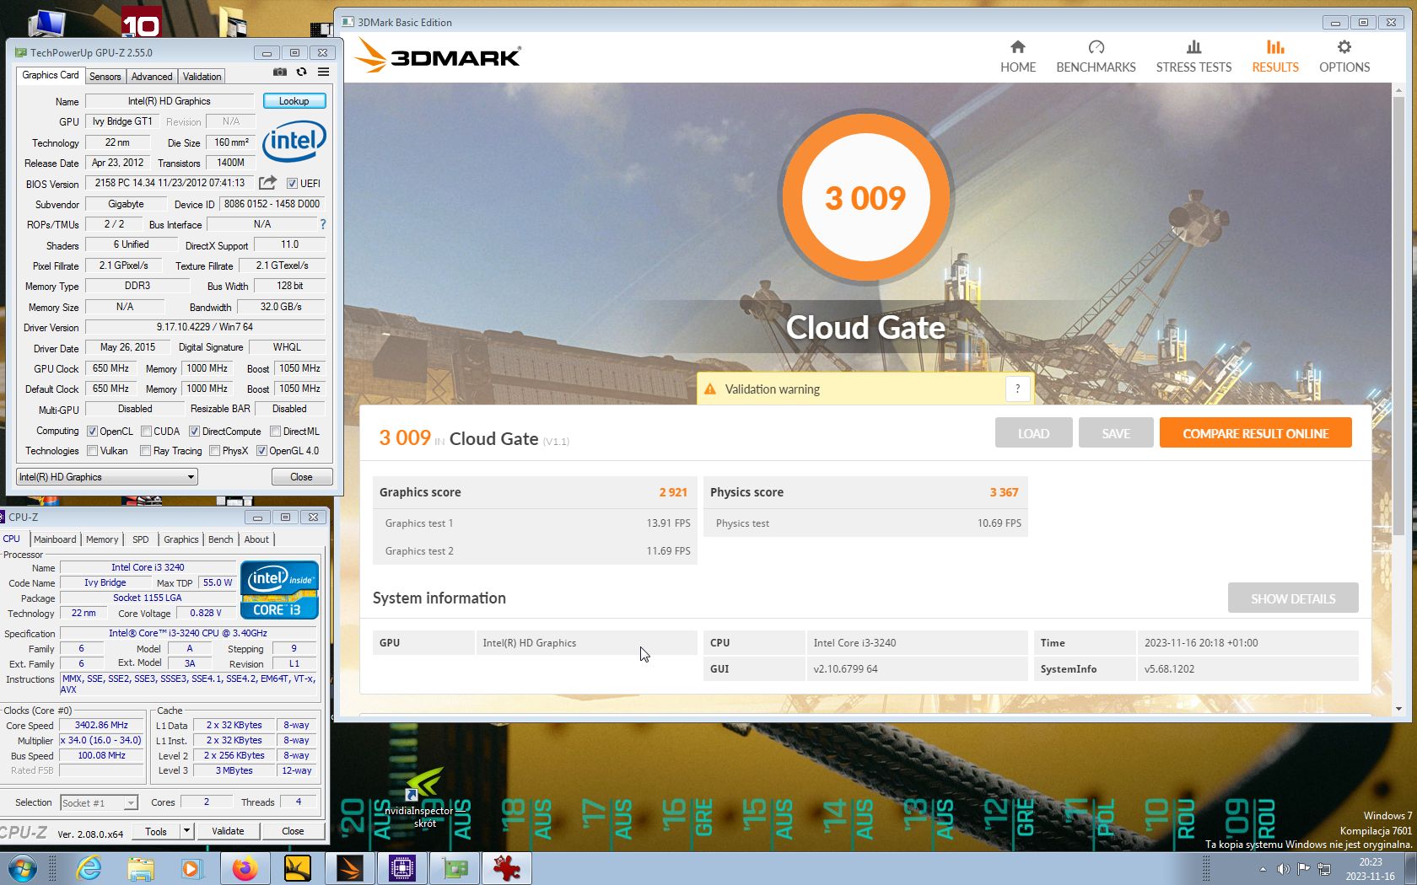
Task: Click the GPU-Z Lookup button
Action: [294, 101]
